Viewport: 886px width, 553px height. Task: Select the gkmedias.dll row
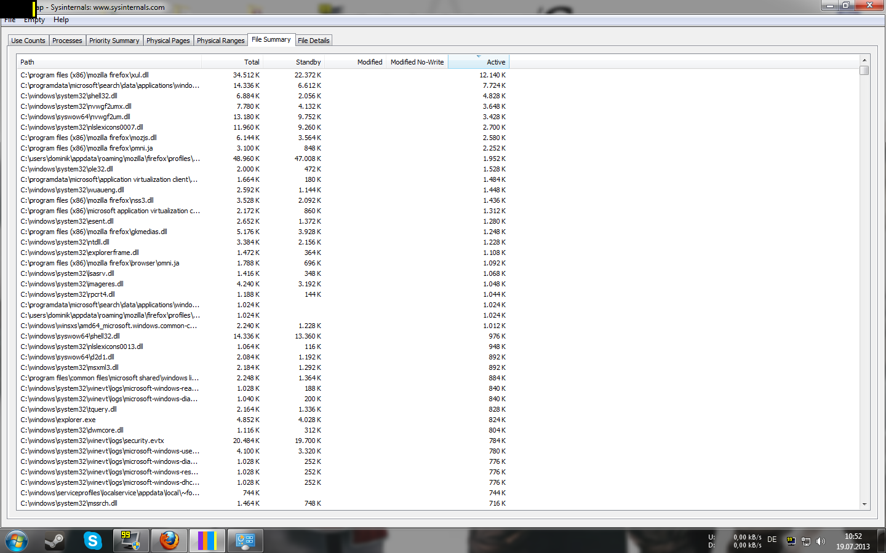coord(263,232)
